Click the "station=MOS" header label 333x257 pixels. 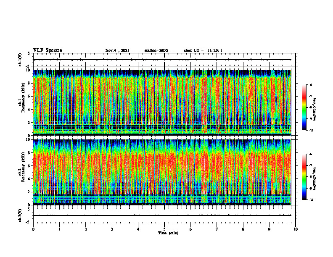click(x=156, y=50)
